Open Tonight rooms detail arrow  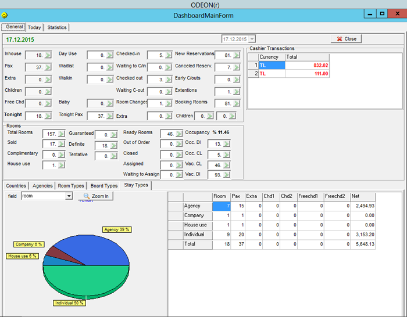click(x=48, y=116)
